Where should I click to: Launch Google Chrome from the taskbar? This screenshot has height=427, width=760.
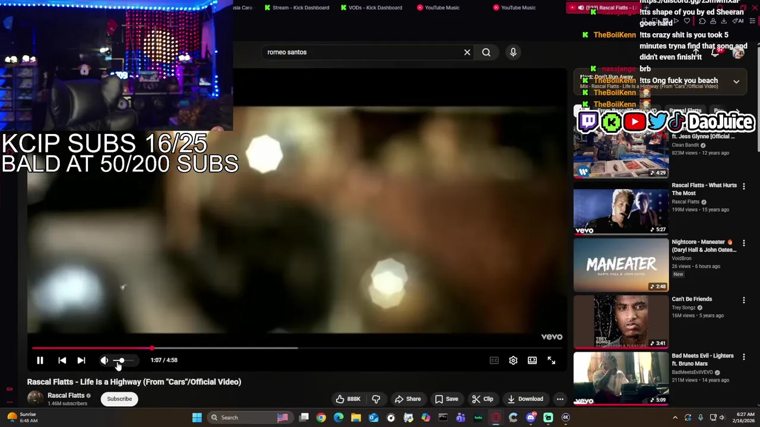coord(321,418)
